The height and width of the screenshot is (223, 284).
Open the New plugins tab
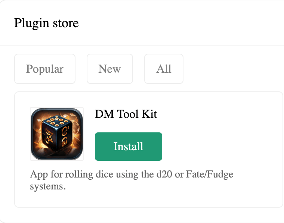[110, 69]
